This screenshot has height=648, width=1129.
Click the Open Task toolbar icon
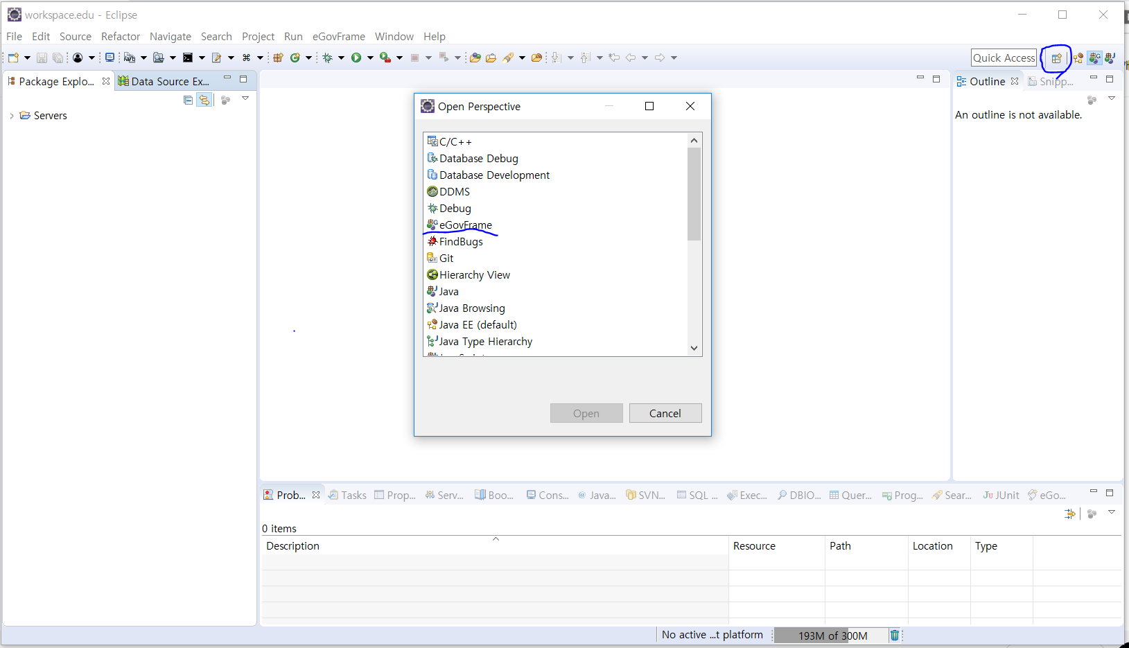491,58
